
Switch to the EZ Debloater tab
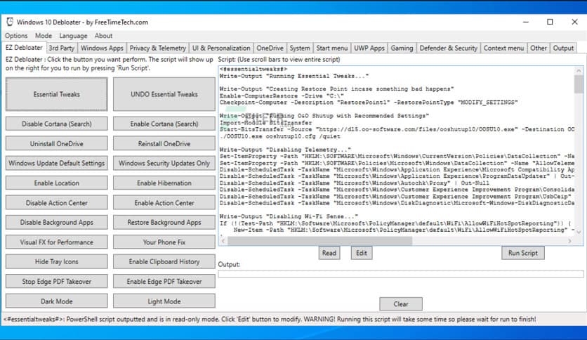click(24, 48)
